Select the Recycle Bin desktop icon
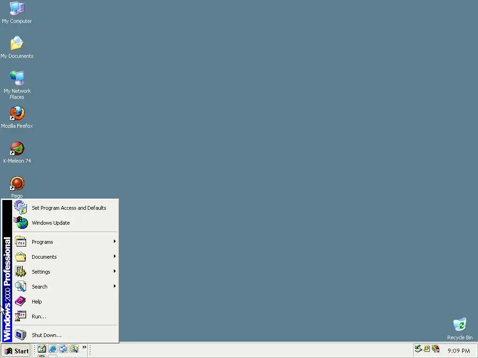Viewport: 478px width, 358px height. point(460,329)
